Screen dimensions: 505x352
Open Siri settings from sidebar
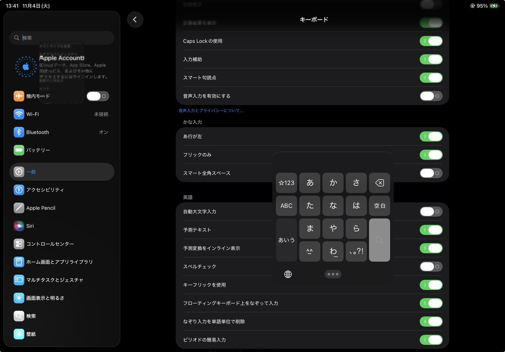pos(61,226)
